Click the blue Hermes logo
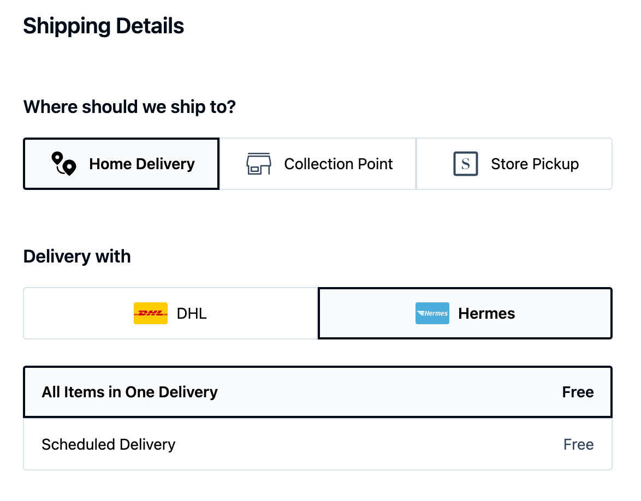The width and height of the screenshot is (641, 501). click(x=432, y=313)
